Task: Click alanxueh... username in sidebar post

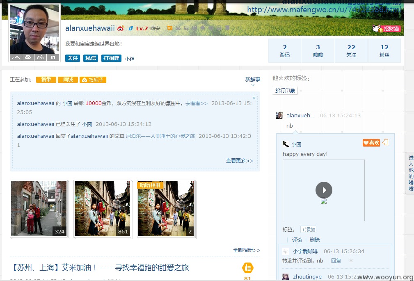Action: click(300, 115)
